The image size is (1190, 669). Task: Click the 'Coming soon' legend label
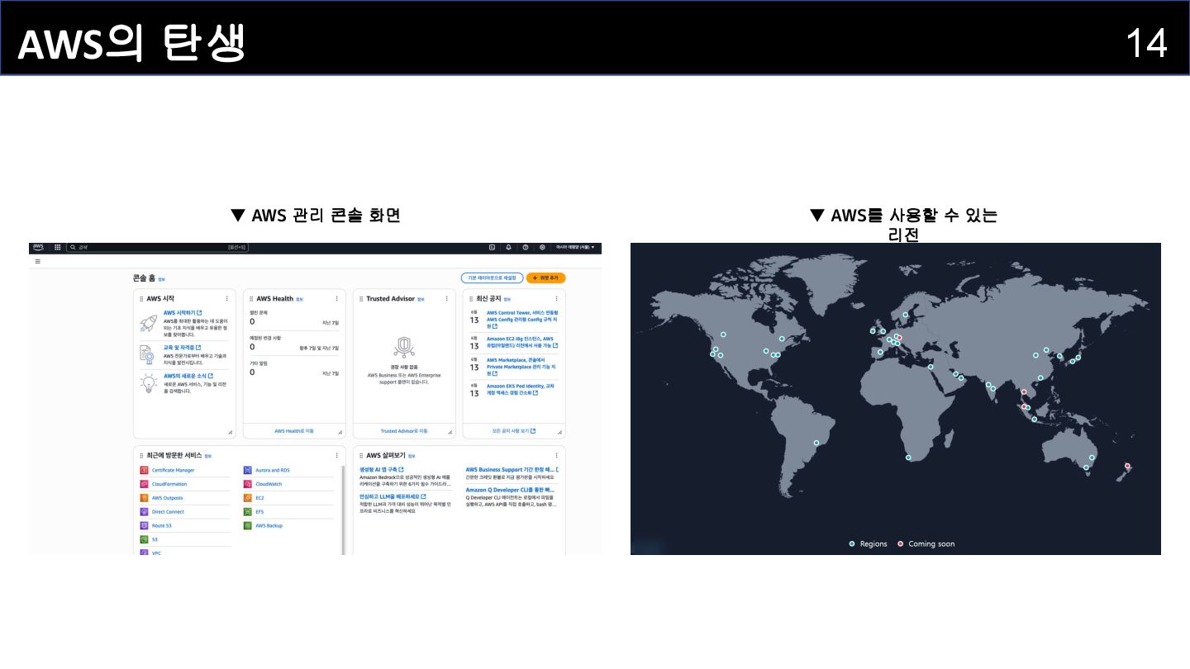pyautogui.click(x=931, y=544)
